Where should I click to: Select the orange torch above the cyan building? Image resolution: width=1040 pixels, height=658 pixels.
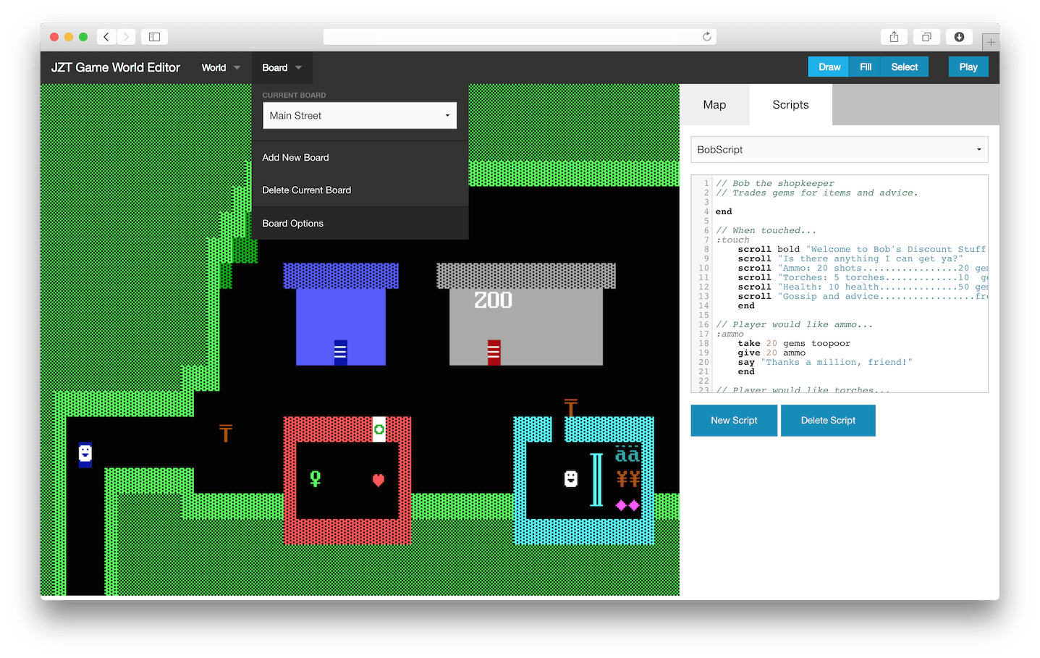pyautogui.click(x=571, y=408)
